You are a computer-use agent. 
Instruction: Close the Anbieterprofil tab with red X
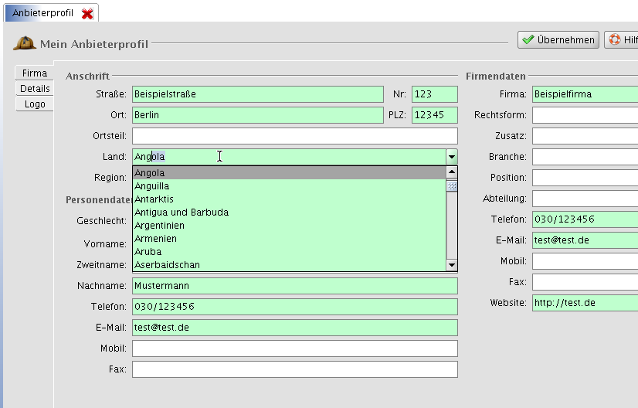click(x=88, y=14)
